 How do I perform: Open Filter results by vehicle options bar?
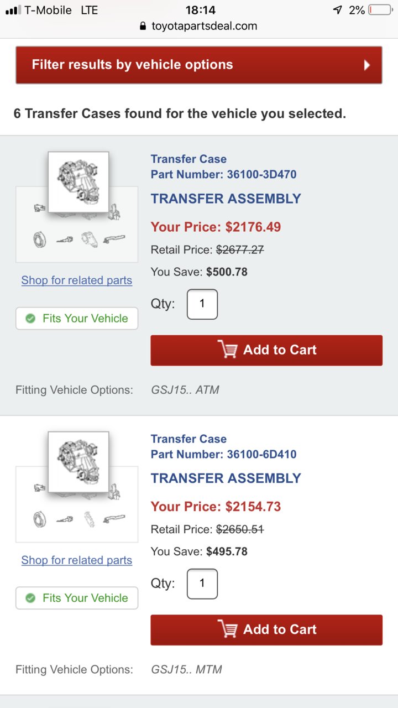coord(199,65)
